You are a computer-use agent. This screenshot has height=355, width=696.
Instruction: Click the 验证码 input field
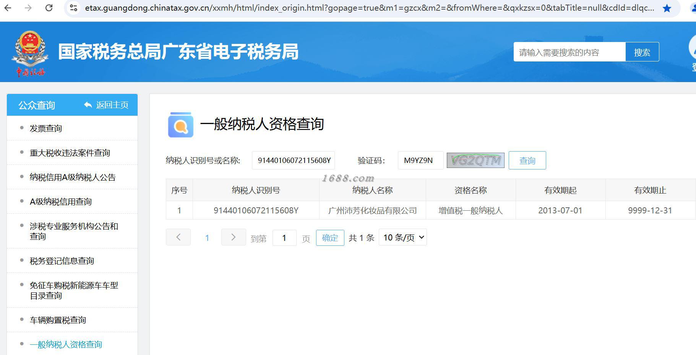point(420,160)
